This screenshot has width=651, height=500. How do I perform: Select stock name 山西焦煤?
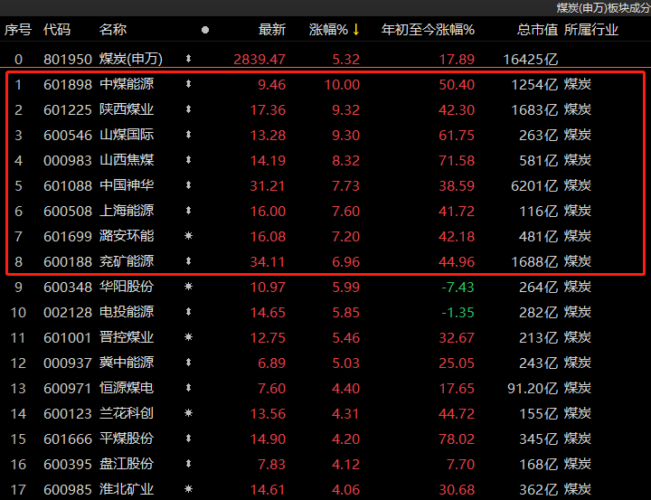point(127,160)
